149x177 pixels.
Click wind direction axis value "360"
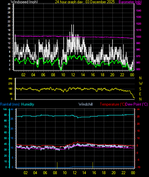click(x=10, y=78)
